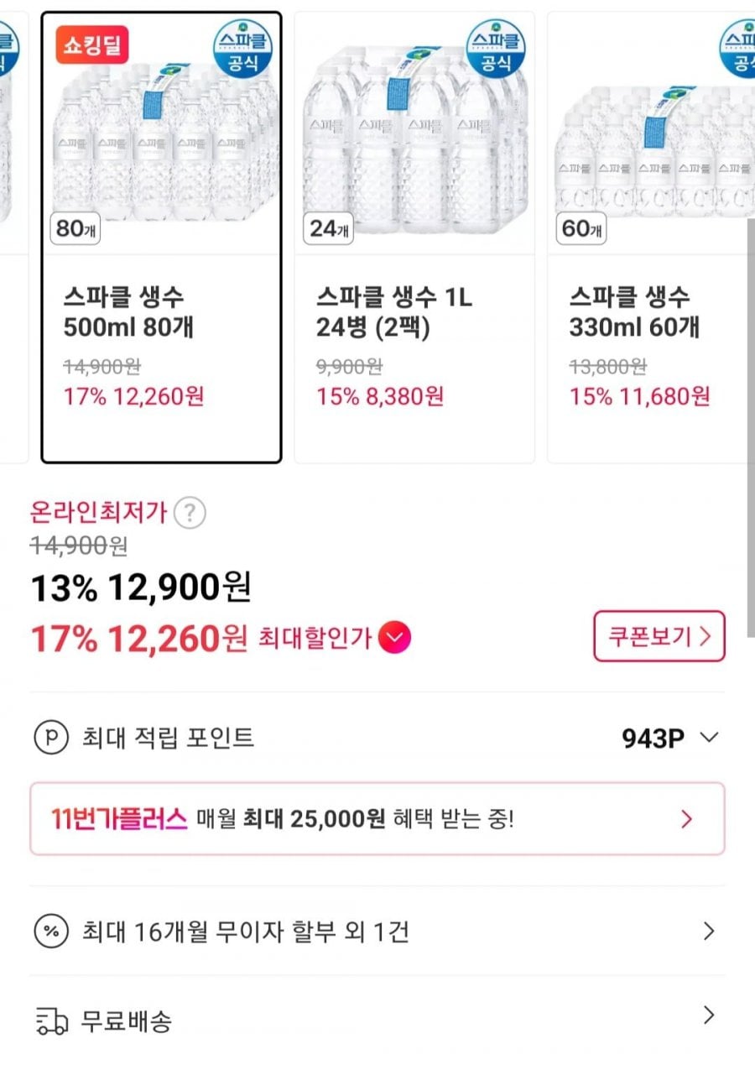Expand the 943P reward points chevron
755x1065 pixels.
click(x=709, y=738)
